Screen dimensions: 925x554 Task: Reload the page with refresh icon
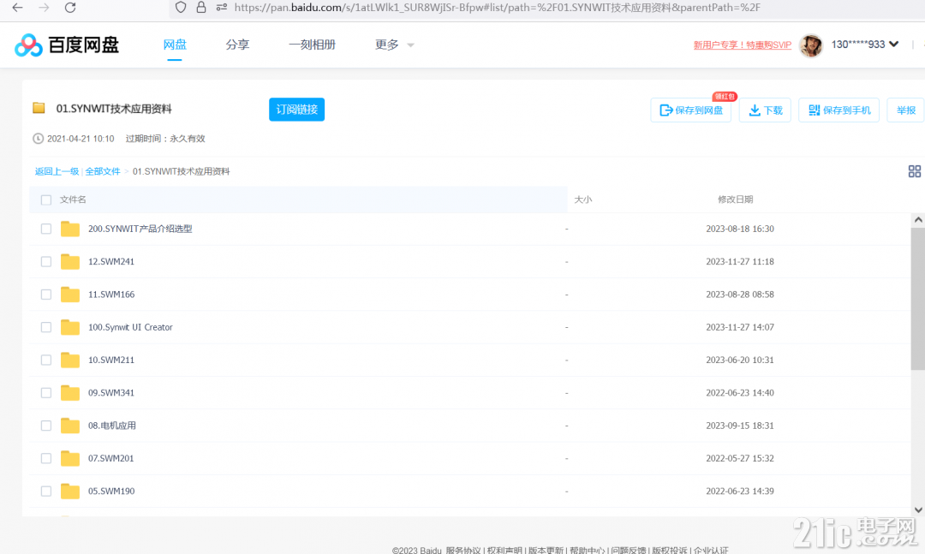[70, 8]
